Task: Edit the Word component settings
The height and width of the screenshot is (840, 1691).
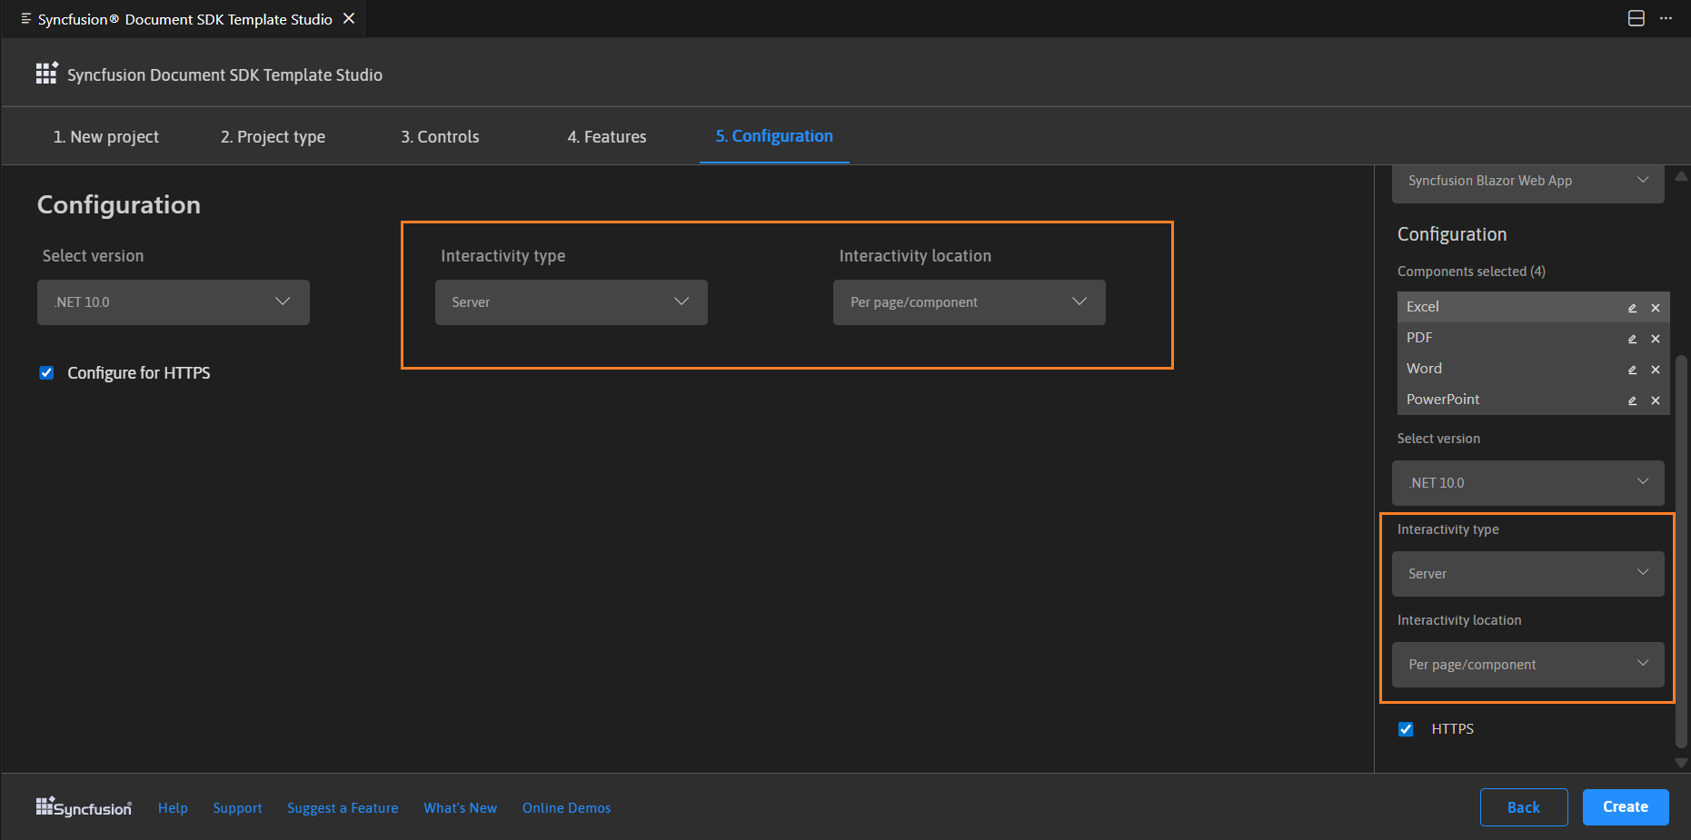Action: point(1632,370)
